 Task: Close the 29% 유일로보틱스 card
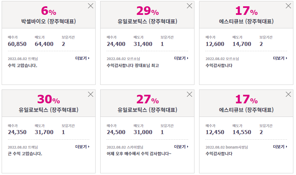point(190,6)
